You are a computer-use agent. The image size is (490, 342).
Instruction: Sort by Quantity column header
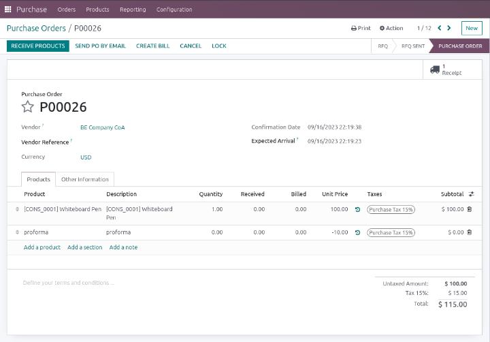211,194
